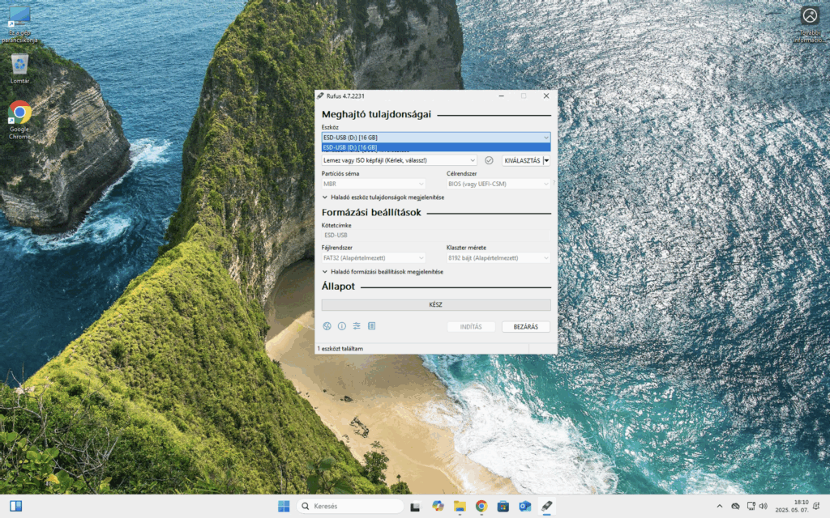Open the widgets panel on the taskbar
830x518 pixels.
16,506
